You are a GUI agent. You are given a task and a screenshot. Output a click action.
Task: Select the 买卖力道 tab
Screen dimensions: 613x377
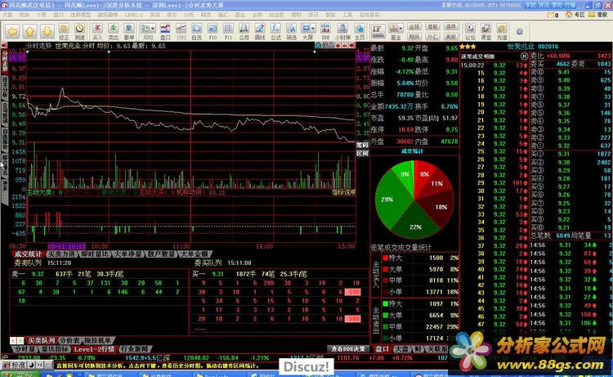61,254
